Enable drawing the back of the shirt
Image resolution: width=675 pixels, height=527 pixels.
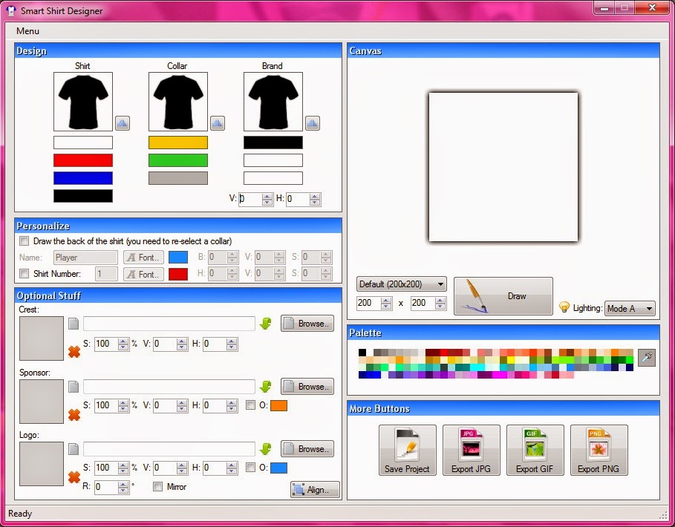click(x=24, y=241)
